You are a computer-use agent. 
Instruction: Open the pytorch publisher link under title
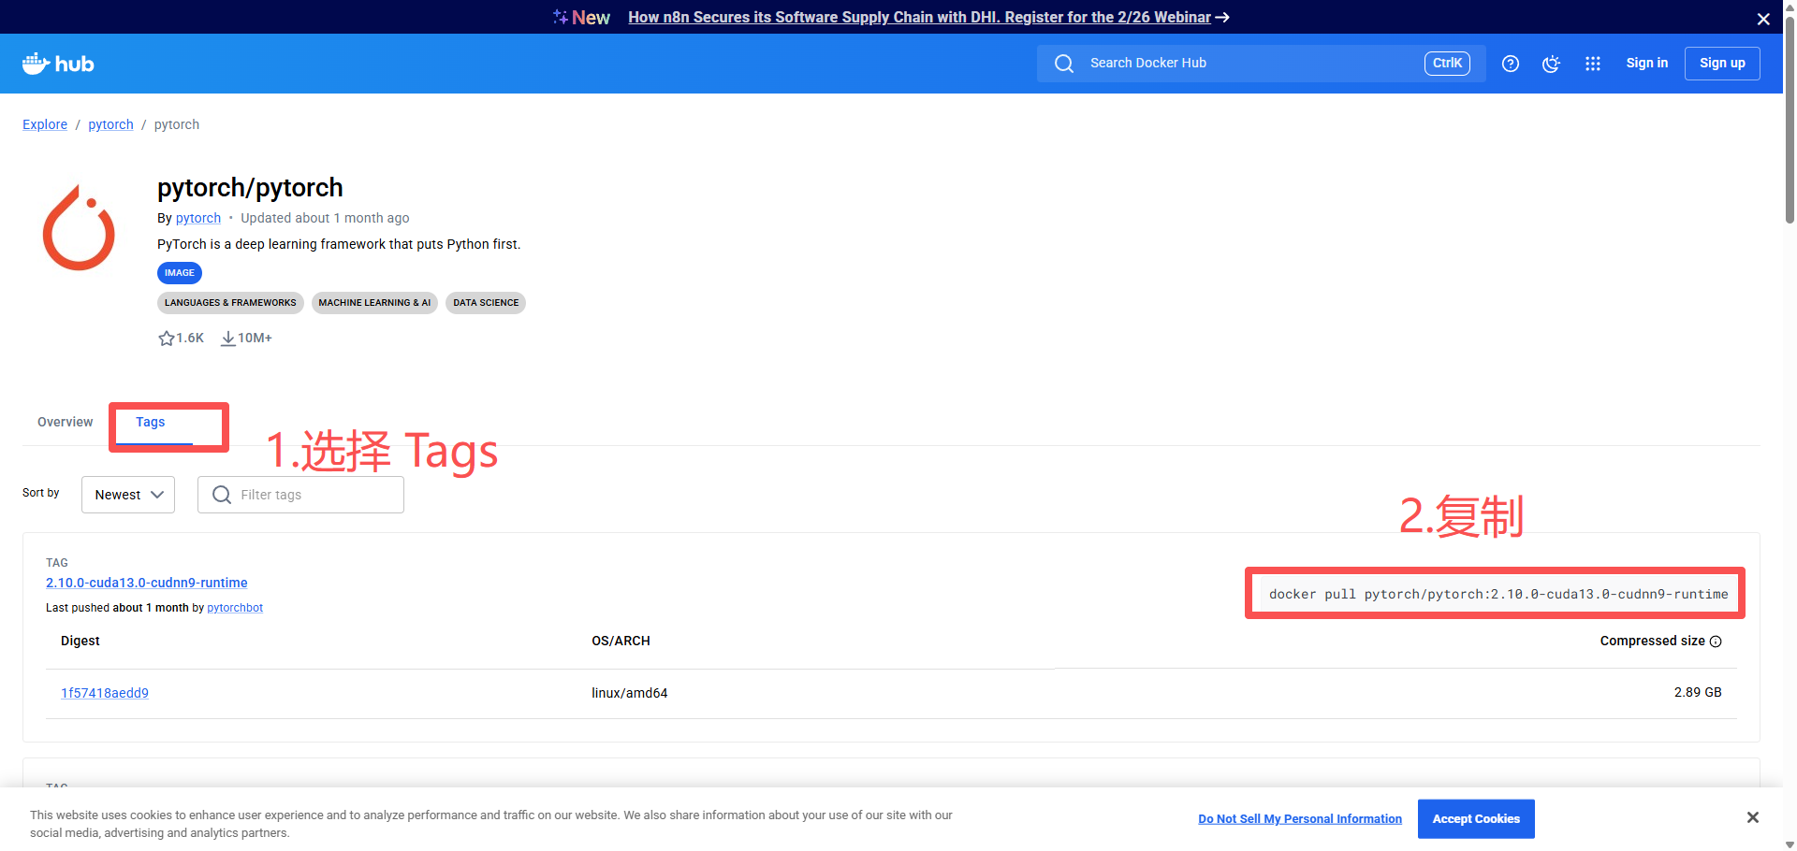point(198,218)
